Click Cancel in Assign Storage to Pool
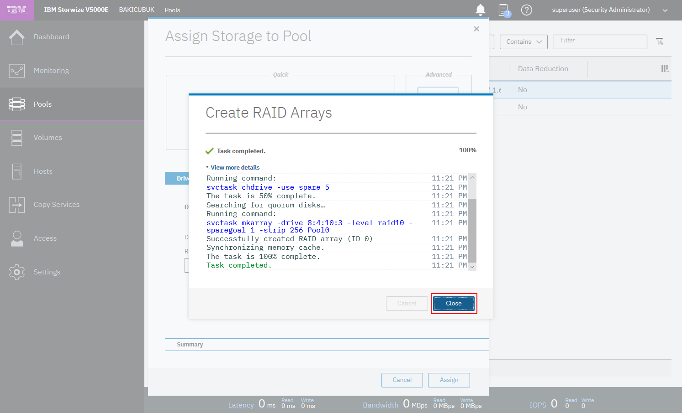The height and width of the screenshot is (413, 682). (x=402, y=380)
